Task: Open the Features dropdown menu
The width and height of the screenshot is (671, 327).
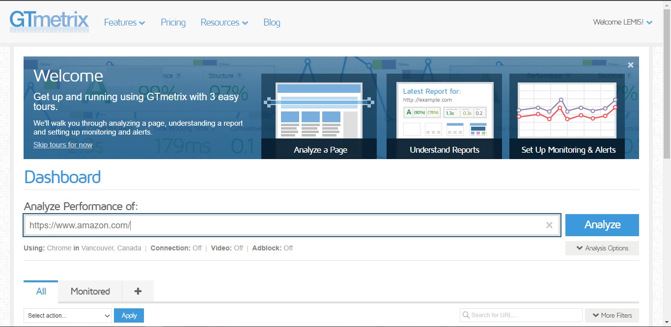Action: (x=124, y=22)
